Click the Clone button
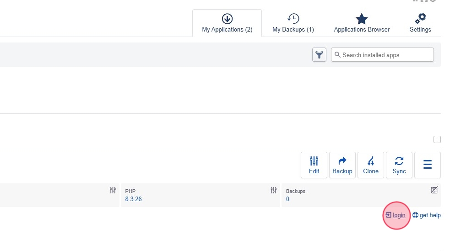The width and height of the screenshot is (450, 251). (371, 165)
